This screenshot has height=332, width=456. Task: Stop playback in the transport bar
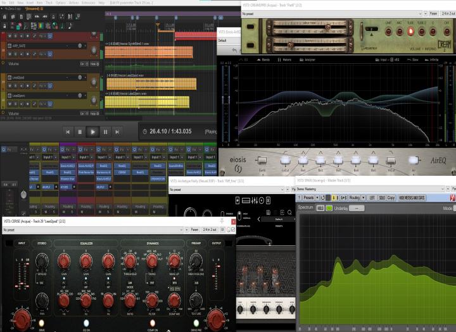[80, 132]
